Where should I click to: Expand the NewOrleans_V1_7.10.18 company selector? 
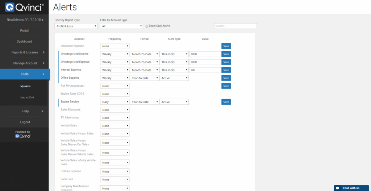click(x=25, y=19)
